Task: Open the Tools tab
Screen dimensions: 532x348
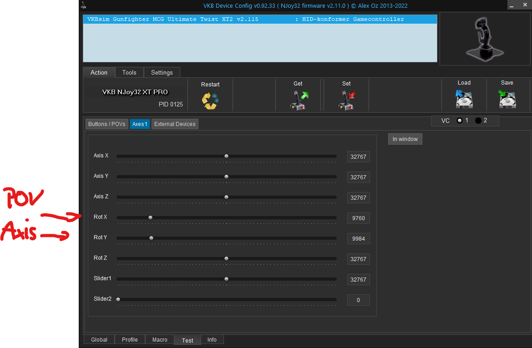Action: [129, 73]
